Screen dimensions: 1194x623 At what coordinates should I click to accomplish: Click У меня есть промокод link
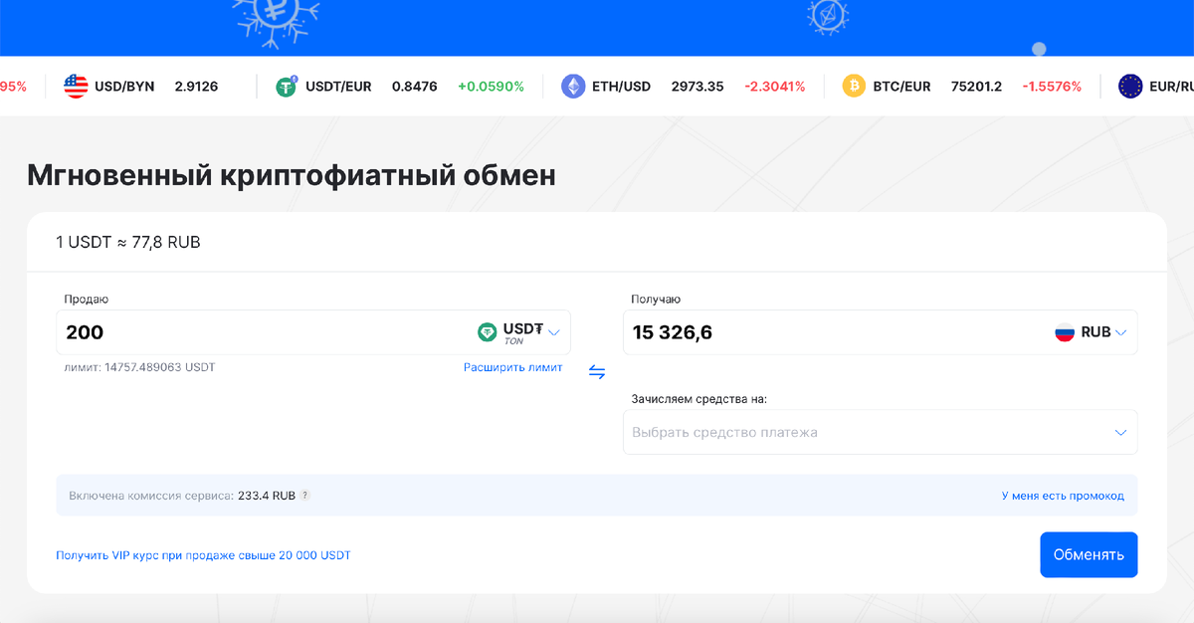[x=1064, y=495]
